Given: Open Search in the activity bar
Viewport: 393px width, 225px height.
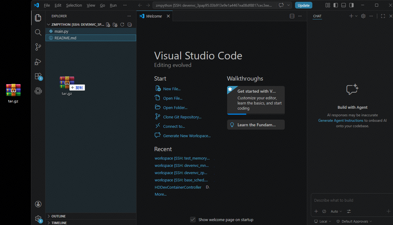Looking at the screenshot, I should click(38, 32).
